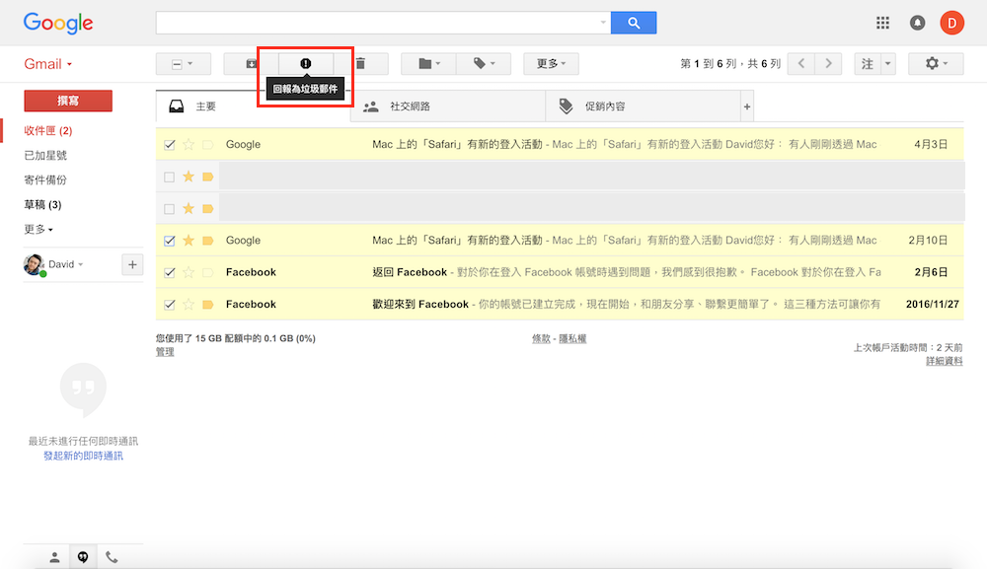Screen dimensions: 987x569
Task: Click David's profile picture in chat
Action: [x=34, y=264]
